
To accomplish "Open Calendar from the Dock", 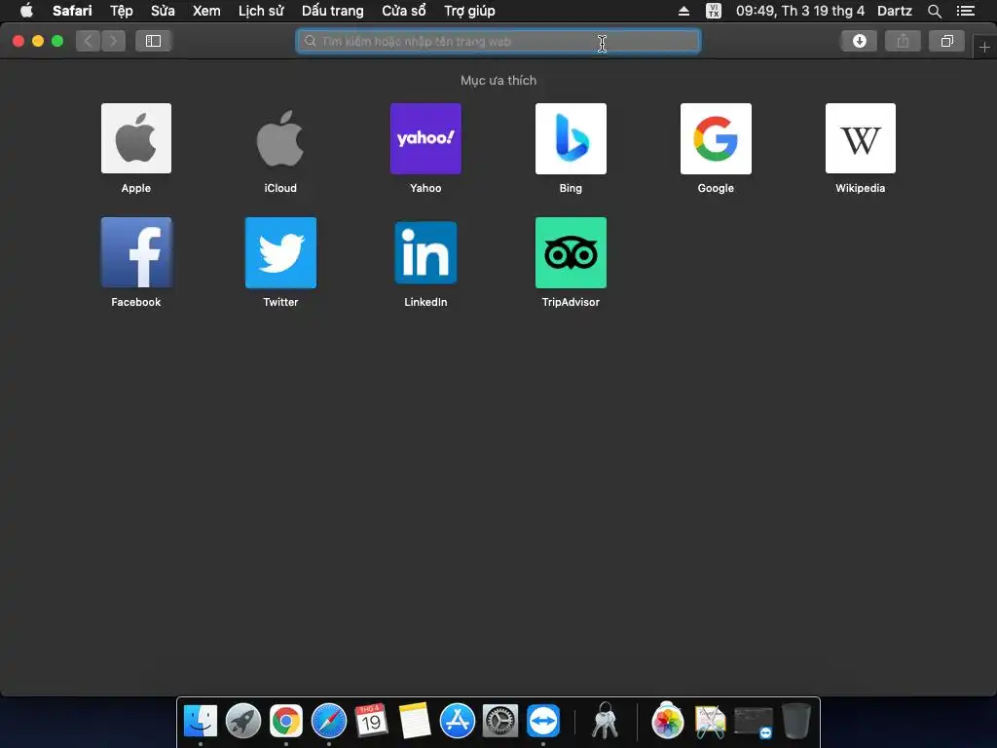I will (x=371, y=722).
